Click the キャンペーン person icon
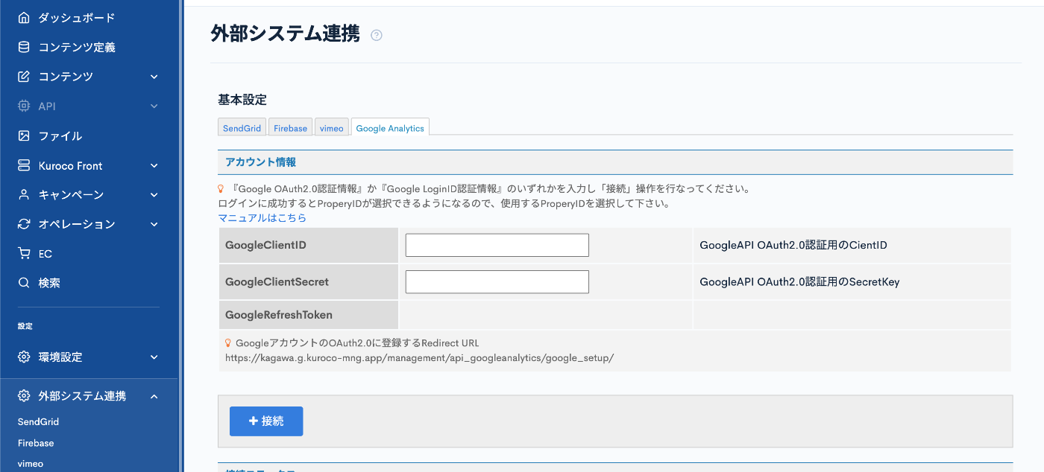The height and width of the screenshot is (472, 1044). tap(24, 195)
